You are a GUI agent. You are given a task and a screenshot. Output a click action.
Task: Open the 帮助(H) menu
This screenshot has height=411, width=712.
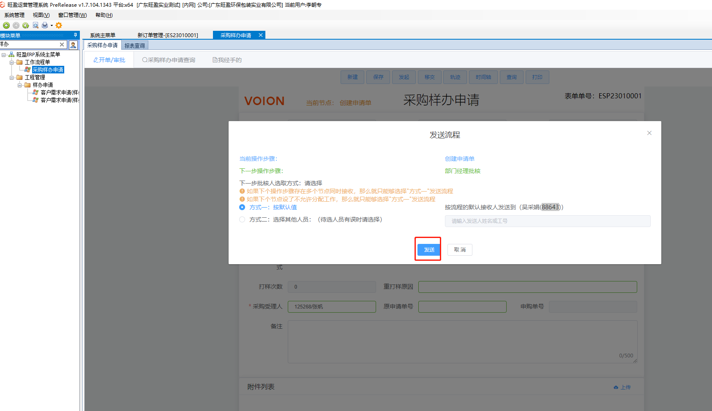104,15
